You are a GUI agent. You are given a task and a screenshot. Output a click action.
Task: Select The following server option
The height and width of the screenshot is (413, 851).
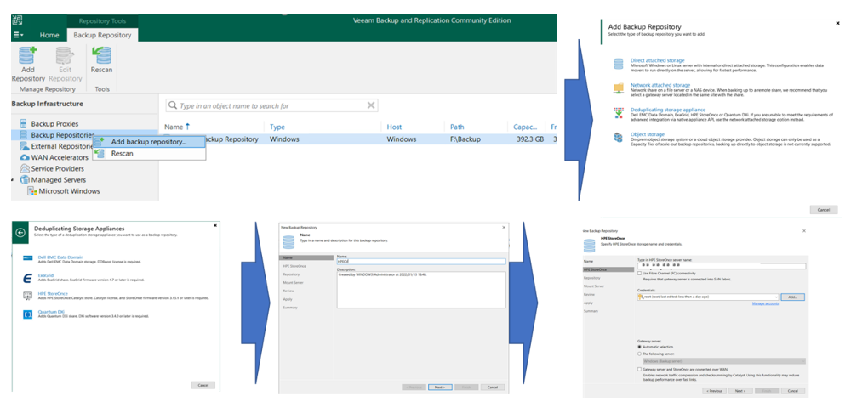tap(640, 354)
